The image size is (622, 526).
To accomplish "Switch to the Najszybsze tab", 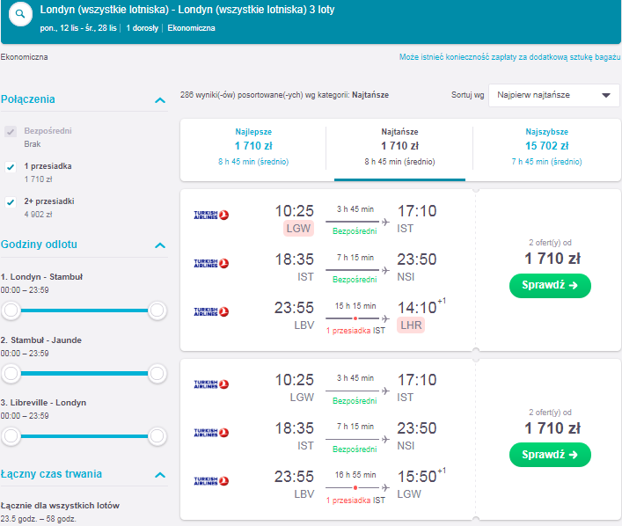I will 546,146.
